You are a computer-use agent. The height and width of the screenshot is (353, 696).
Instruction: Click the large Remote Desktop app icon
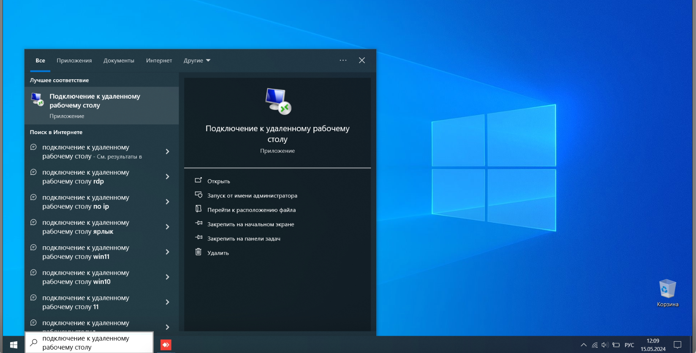[x=278, y=101]
